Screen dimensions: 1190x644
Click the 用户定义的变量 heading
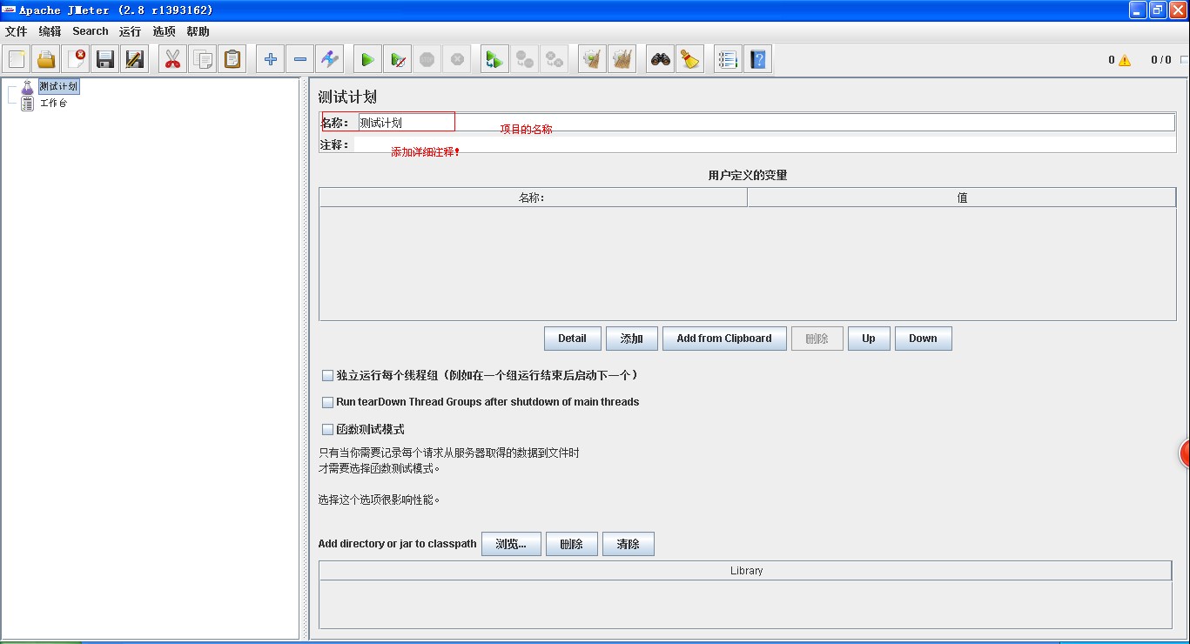[748, 175]
